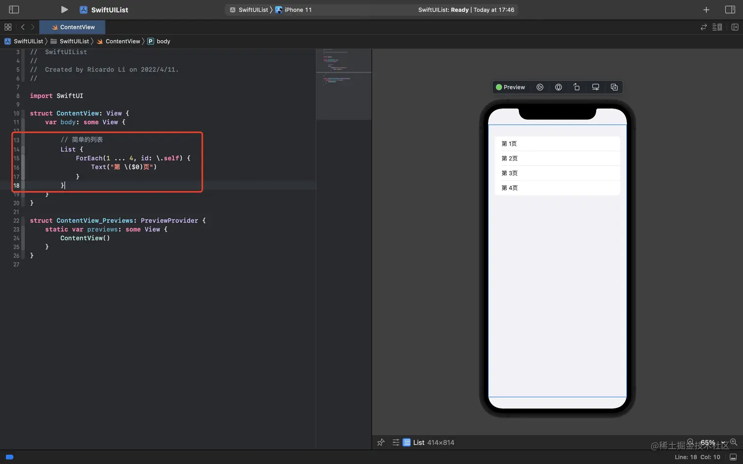Open inspect preview settings icon
The width and height of the screenshot is (743, 464).
pos(559,87)
